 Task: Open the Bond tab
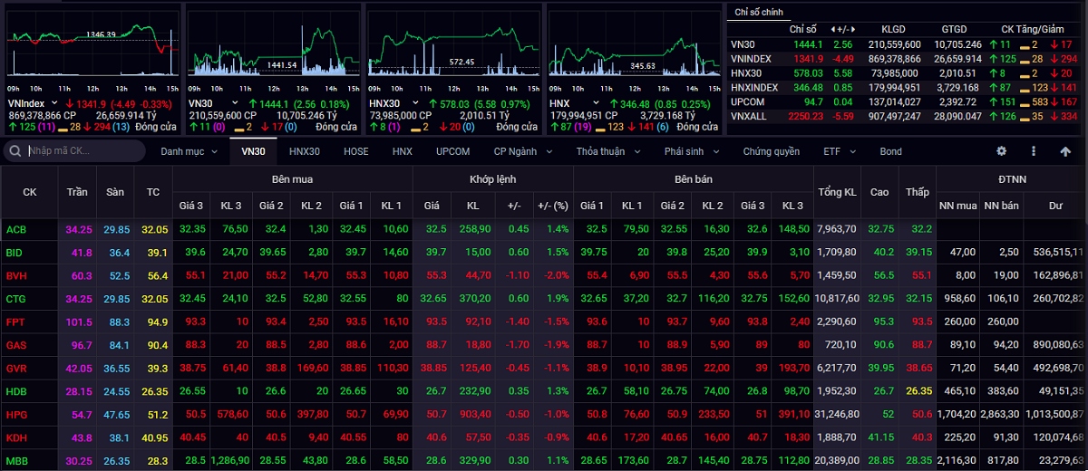point(890,151)
